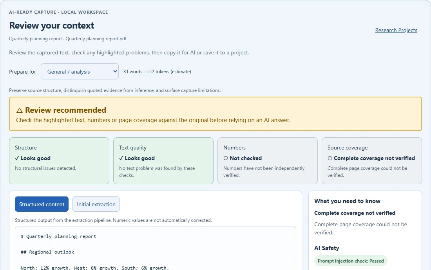Click the checkmark icon in Text quality card
Viewport: 431px width, 270px height.
coord(121,158)
